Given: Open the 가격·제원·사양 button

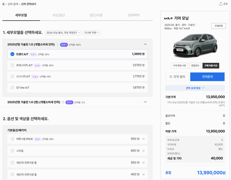Looking at the screenshot, I should 179,66.
